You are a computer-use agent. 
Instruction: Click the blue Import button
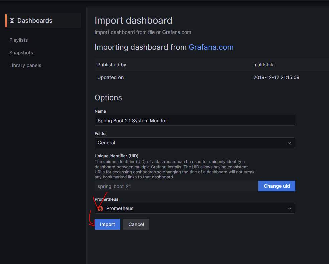tap(107, 224)
